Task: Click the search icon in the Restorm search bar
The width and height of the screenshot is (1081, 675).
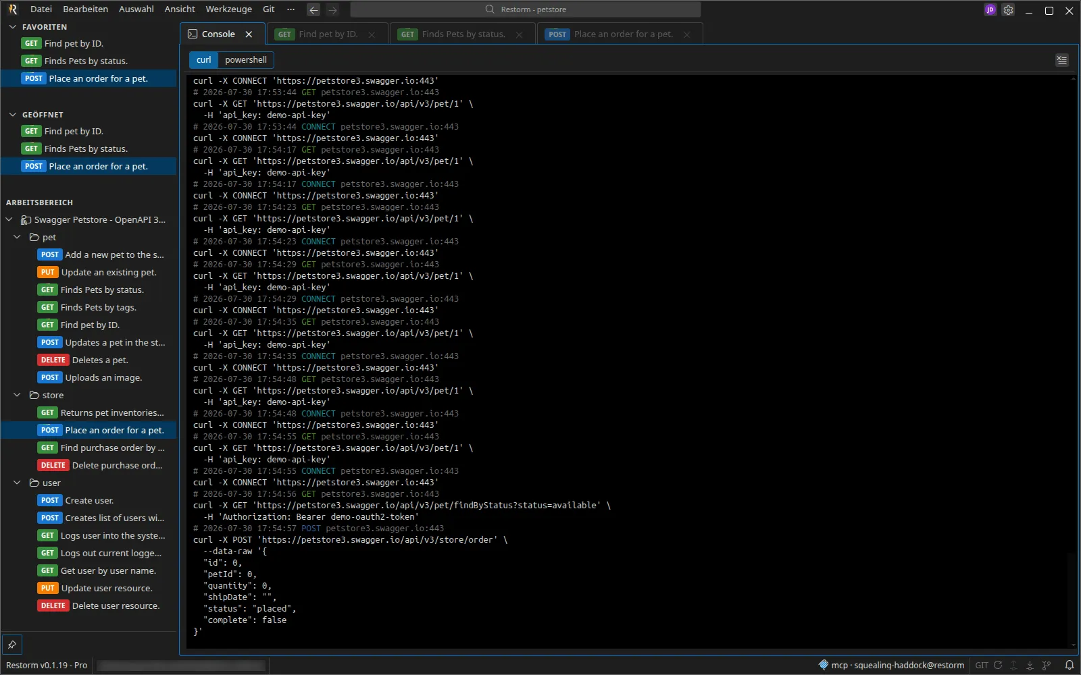Action: pyautogui.click(x=490, y=9)
